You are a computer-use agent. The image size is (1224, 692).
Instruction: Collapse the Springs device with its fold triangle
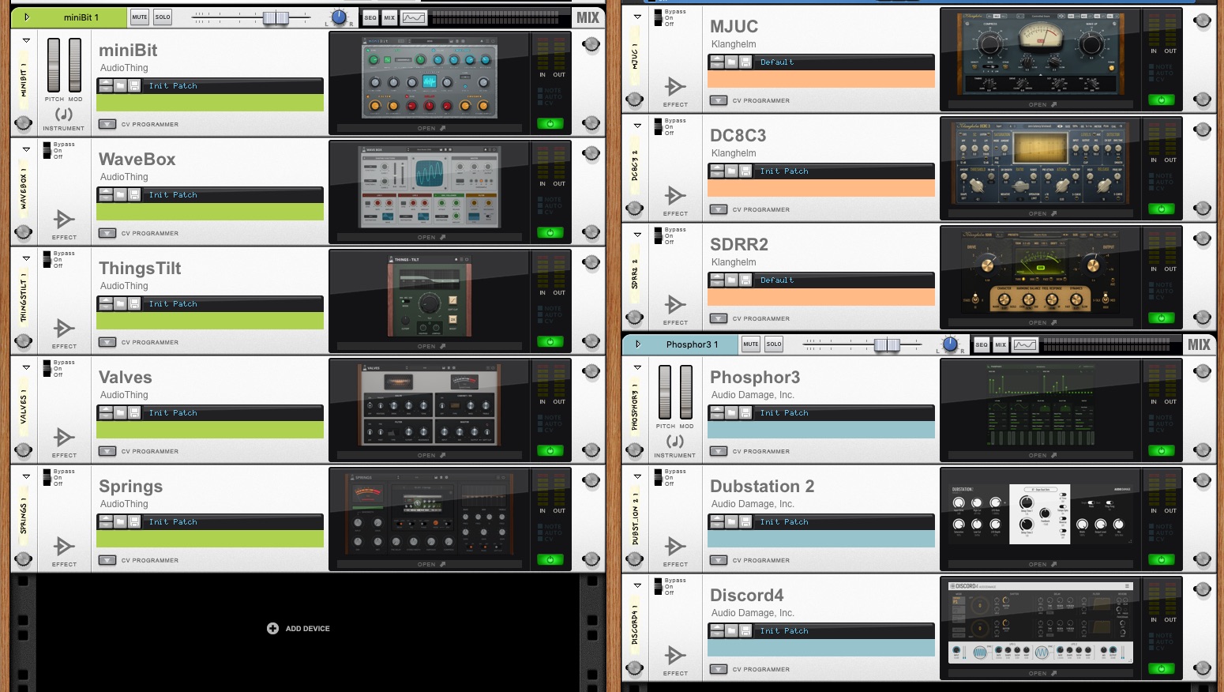26,476
